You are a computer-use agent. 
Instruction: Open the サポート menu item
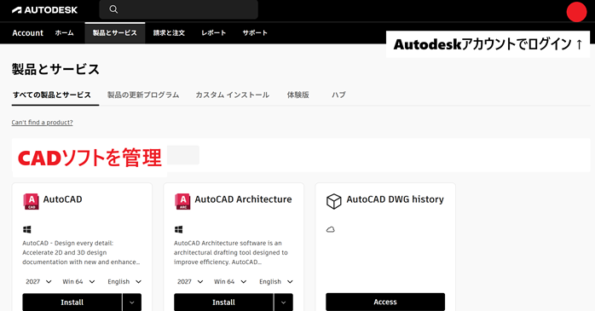point(255,33)
